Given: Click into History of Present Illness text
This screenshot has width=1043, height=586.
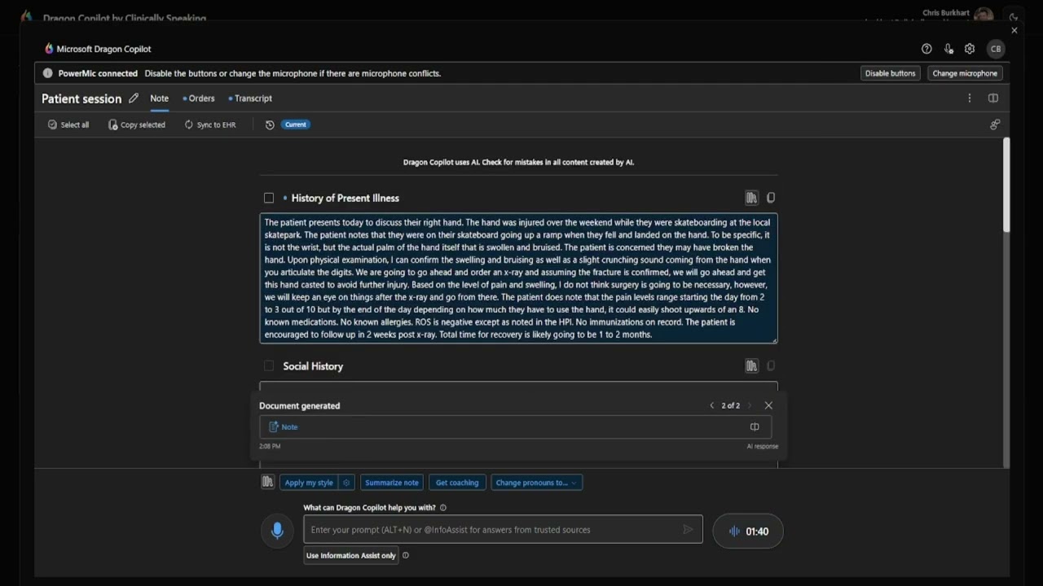Looking at the screenshot, I should coord(518,278).
